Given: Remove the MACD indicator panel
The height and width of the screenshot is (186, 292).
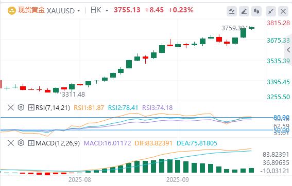Looking at the screenshot, I should point(11,143).
